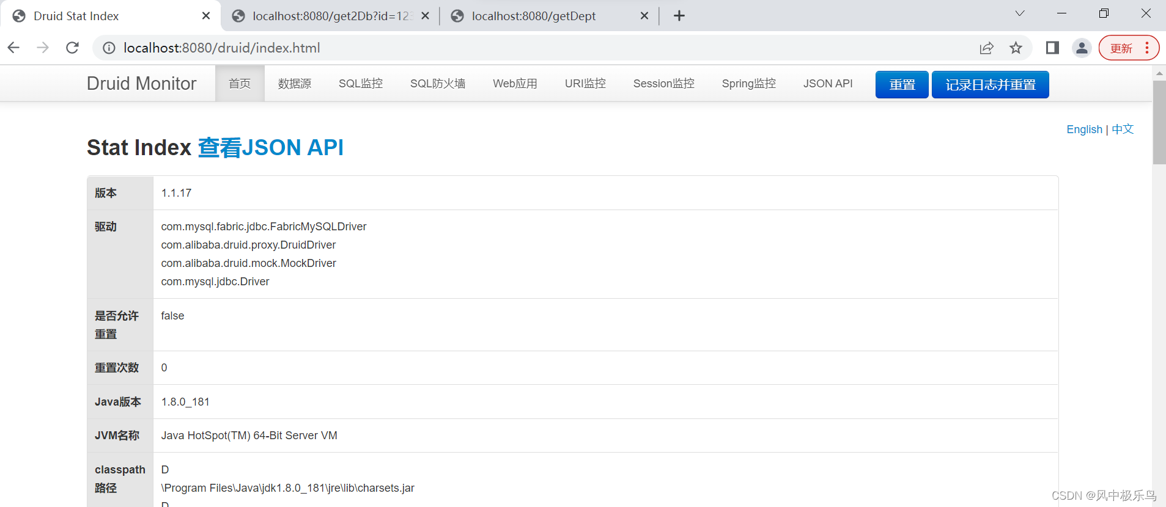Open the Chrome three-dot menu
1166x507 pixels.
tap(1147, 48)
